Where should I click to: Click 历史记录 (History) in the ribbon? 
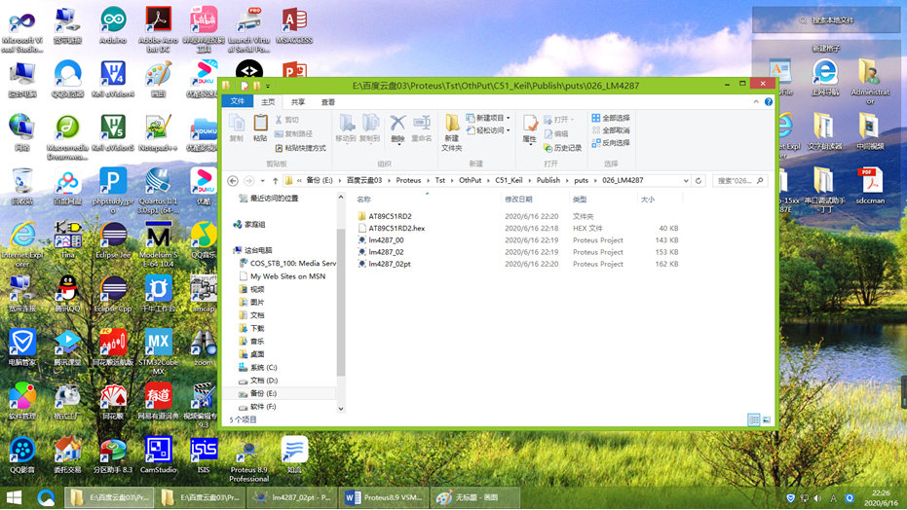(x=563, y=149)
